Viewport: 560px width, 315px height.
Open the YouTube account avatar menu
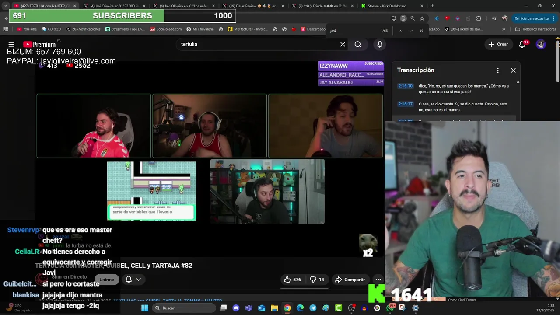click(541, 44)
